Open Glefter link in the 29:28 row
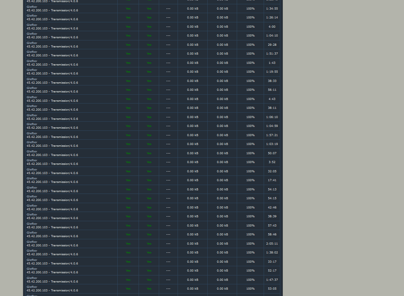404x296 pixels. click(x=32, y=43)
